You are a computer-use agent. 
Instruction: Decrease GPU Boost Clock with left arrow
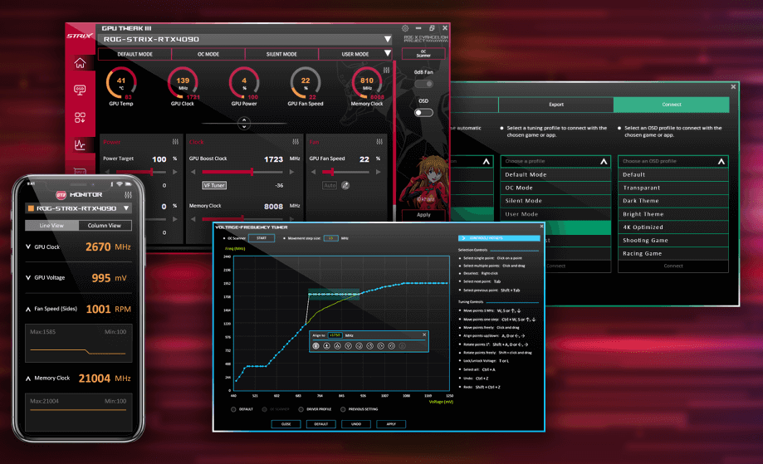click(193, 172)
